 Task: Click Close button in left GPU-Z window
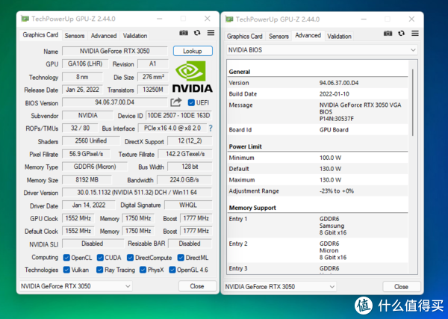(197, 286)
